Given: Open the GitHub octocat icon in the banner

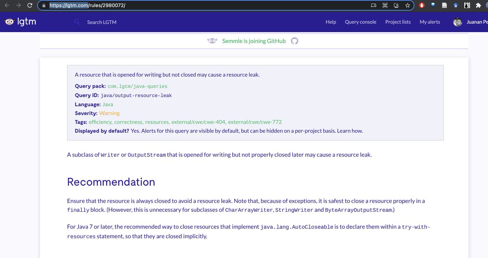Looking at the screenshot, I should point(295,41).
